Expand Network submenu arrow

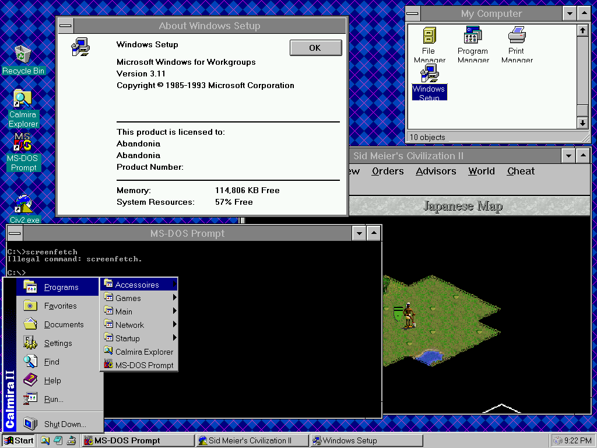click(174, 324)
